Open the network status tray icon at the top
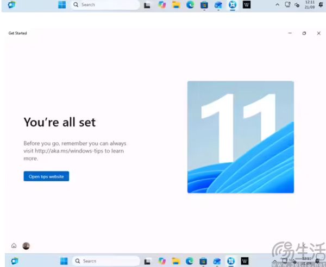Viewport: 326px width, 267px height. [x=287, y=4]
